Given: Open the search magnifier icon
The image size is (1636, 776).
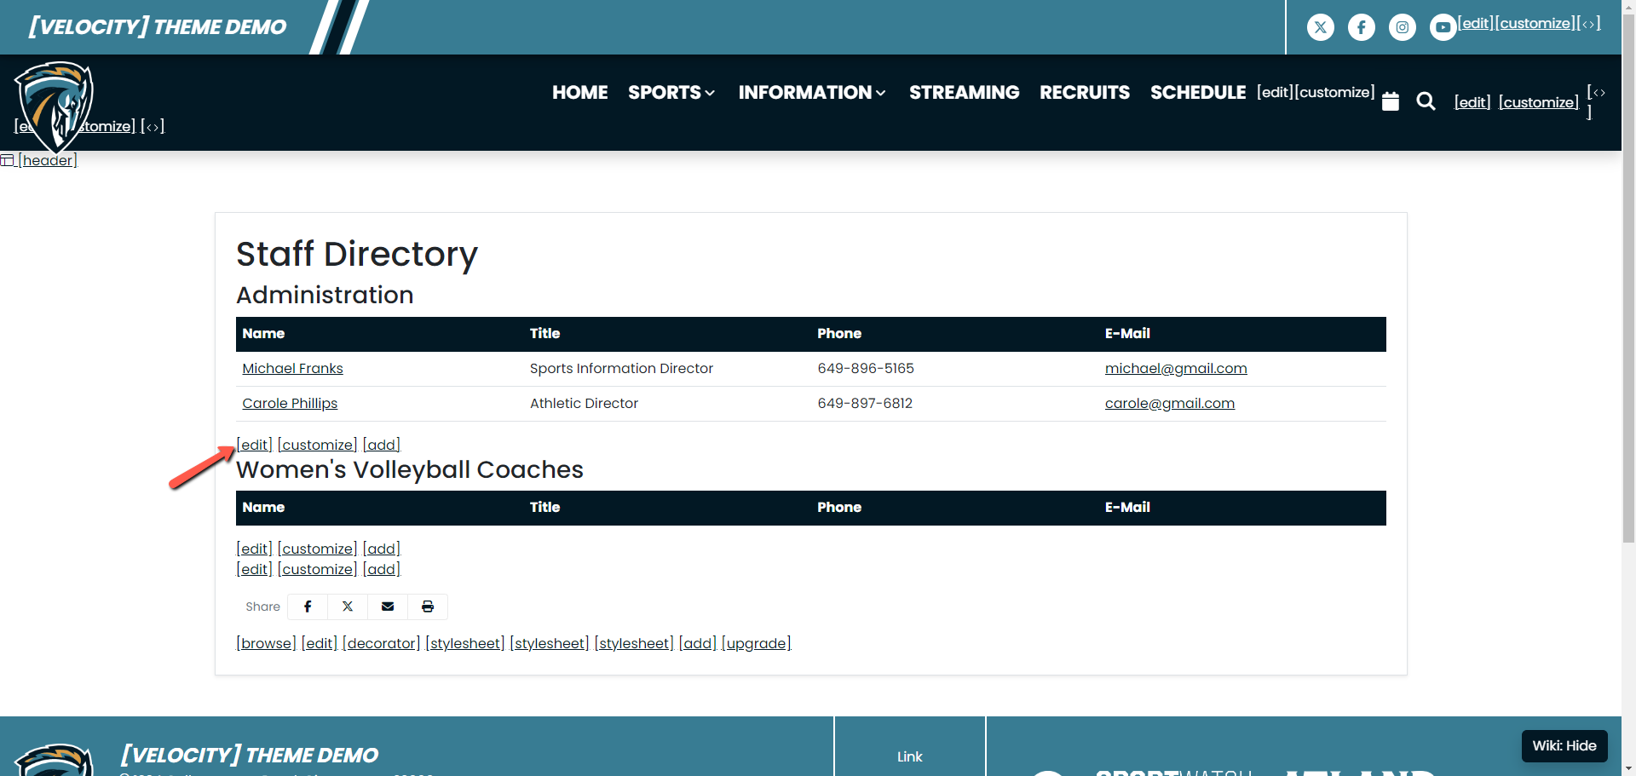Looking at the screenshot, I should click(x=1426, y=101).
